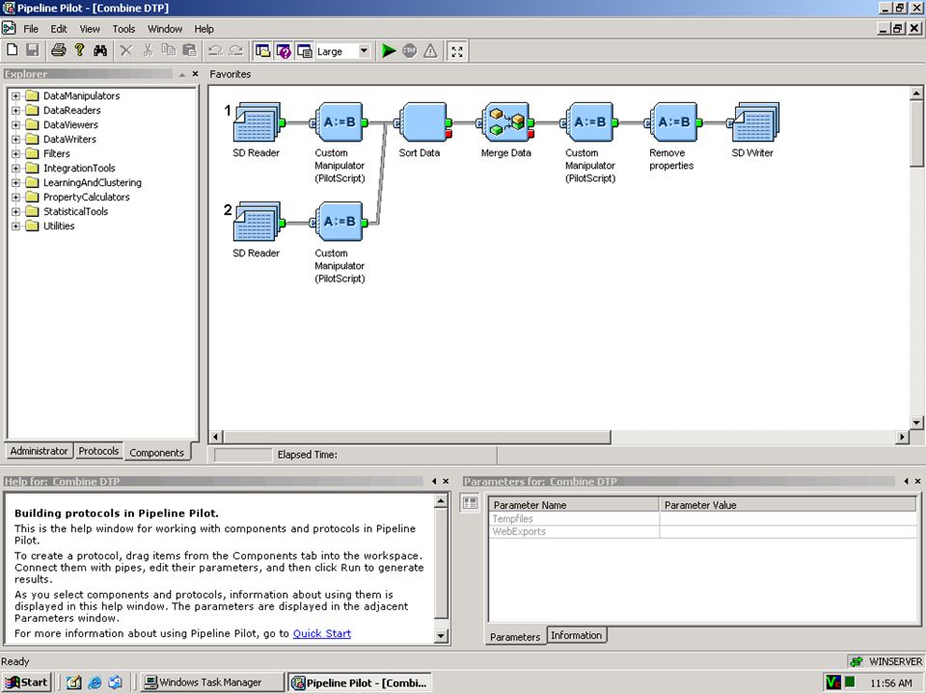The height and width of the screenshot is (694, 926).
Task: Expand the DataWriters folder
Action: [x=16, y=139]
